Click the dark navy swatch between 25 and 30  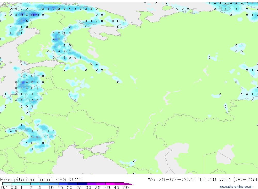82,184
